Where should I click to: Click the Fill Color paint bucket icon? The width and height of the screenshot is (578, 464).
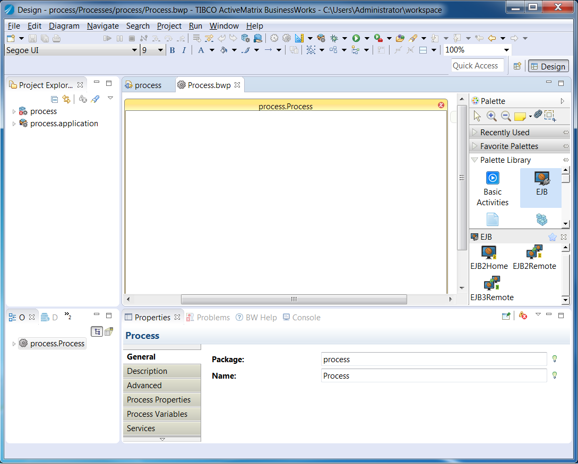point(223,50)
